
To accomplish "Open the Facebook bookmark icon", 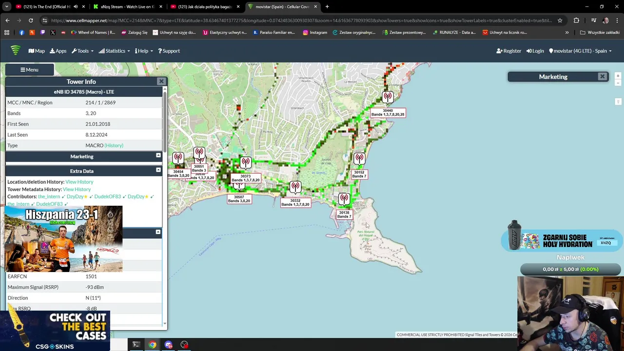I will point(21,33).
